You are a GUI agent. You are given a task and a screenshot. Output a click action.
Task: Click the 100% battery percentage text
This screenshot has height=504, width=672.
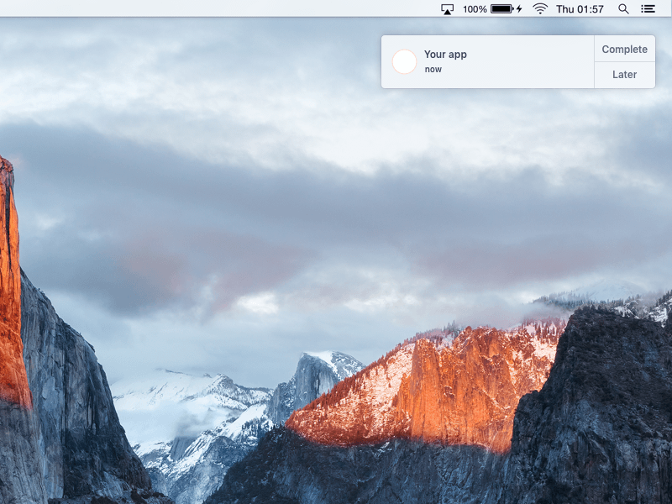[475, 9]
